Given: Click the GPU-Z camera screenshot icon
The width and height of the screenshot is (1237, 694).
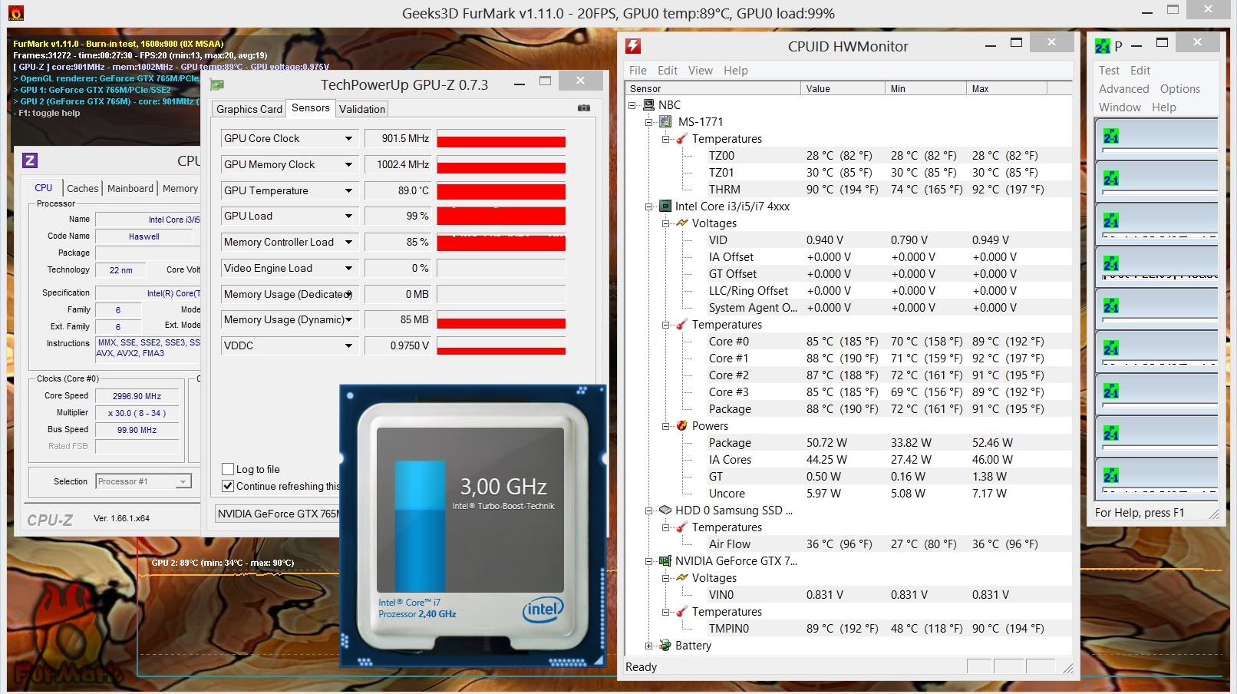Looking at the screenshot, I should (x=584, y=108).
